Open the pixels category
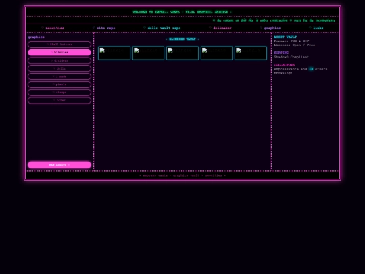The height and width of the screenshot is (274, 365). coord(59,85)
